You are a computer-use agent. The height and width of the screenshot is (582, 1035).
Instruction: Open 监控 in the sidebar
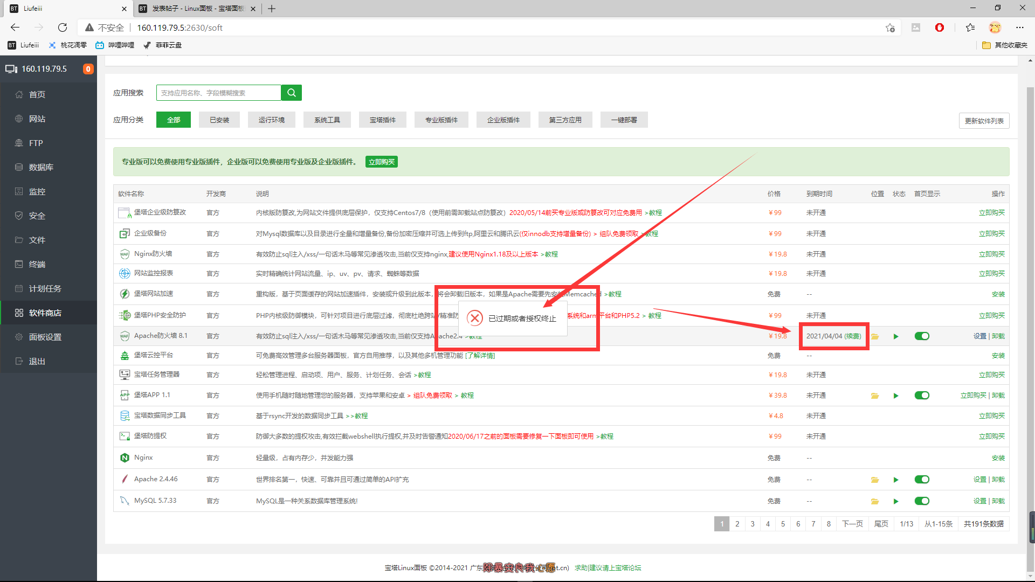(49, 191)
